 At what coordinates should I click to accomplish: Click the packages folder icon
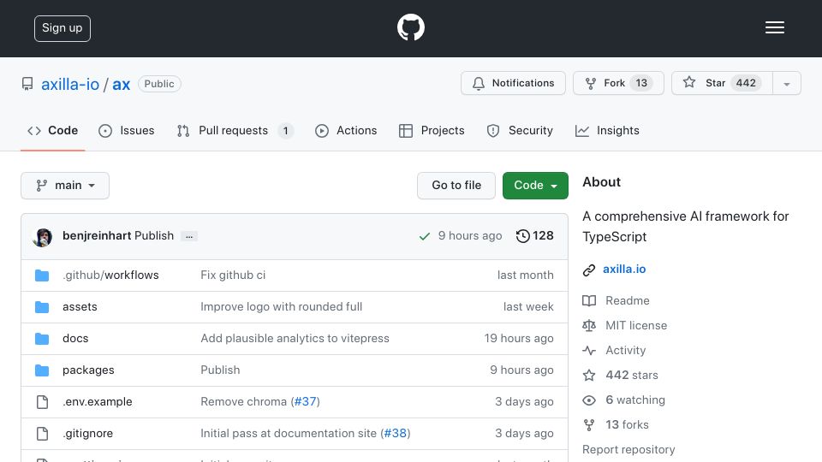coord(42,370)
